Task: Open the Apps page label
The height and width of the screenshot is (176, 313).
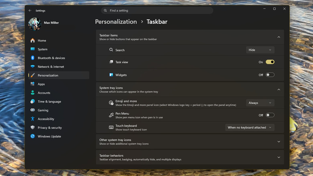Action: coord(41,84)
